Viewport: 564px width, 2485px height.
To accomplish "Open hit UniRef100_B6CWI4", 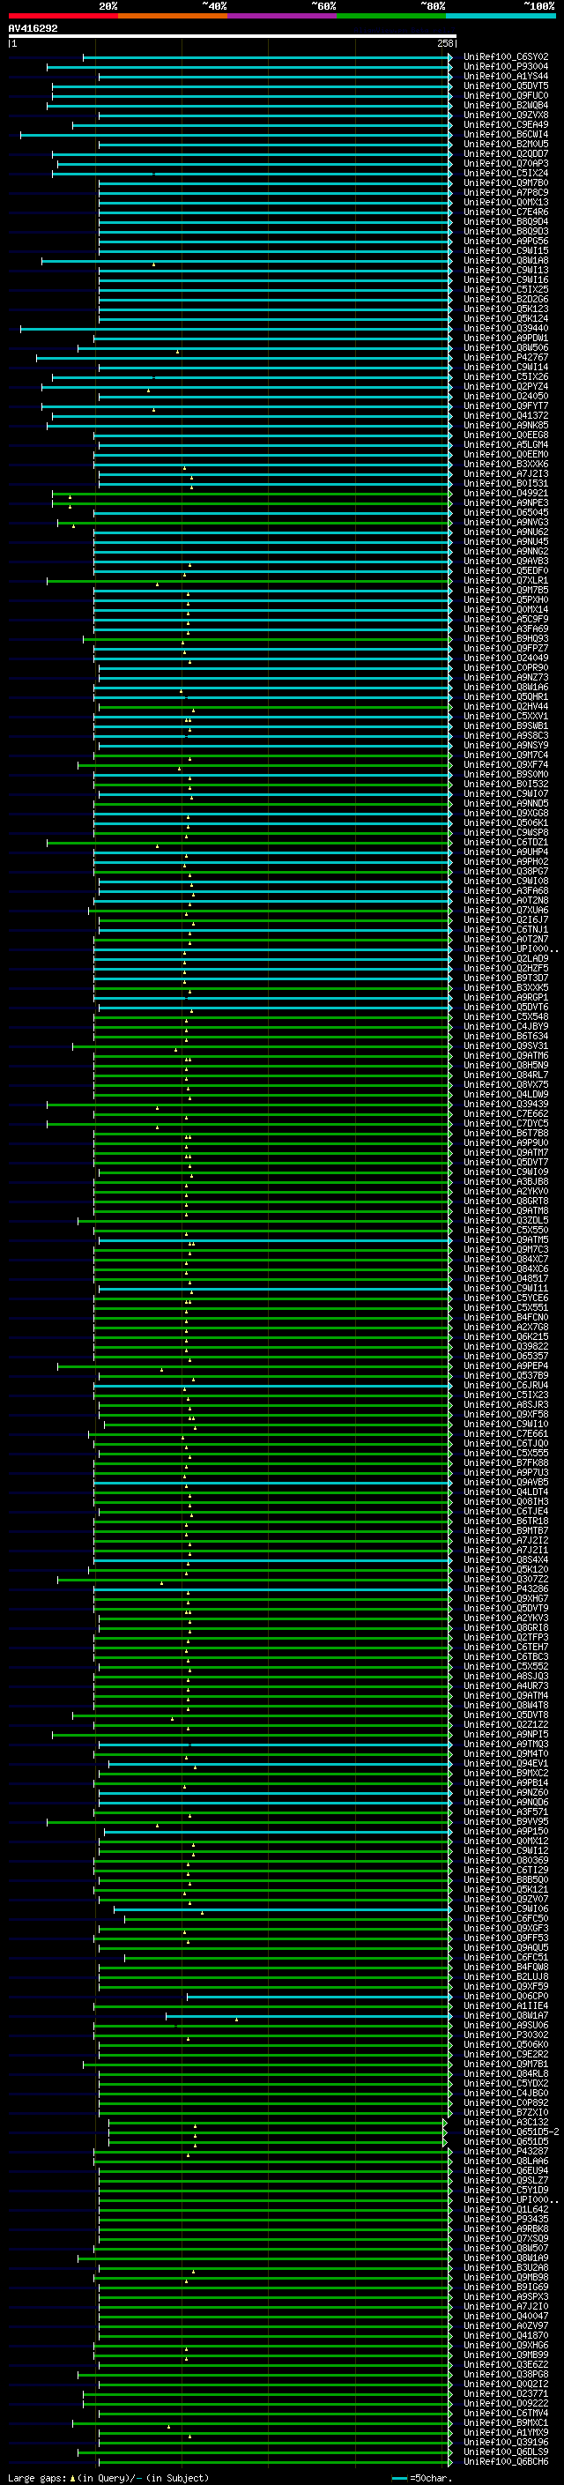I will (x=506, y=134).
